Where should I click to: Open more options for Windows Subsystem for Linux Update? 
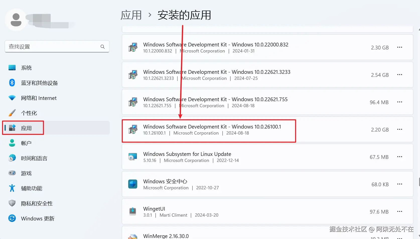pyautogui.click(x=400, y=157)
